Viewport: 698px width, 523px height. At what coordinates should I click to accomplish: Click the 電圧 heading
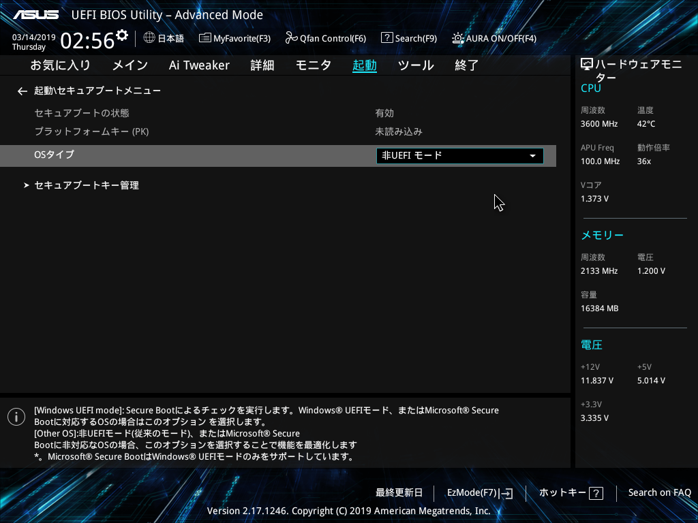[x=592, y=345]
